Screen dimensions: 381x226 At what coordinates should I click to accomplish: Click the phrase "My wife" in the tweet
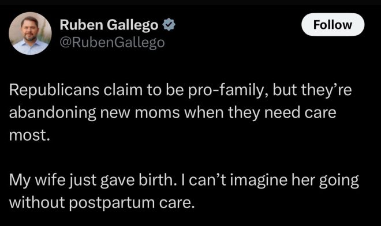point(38,180)
